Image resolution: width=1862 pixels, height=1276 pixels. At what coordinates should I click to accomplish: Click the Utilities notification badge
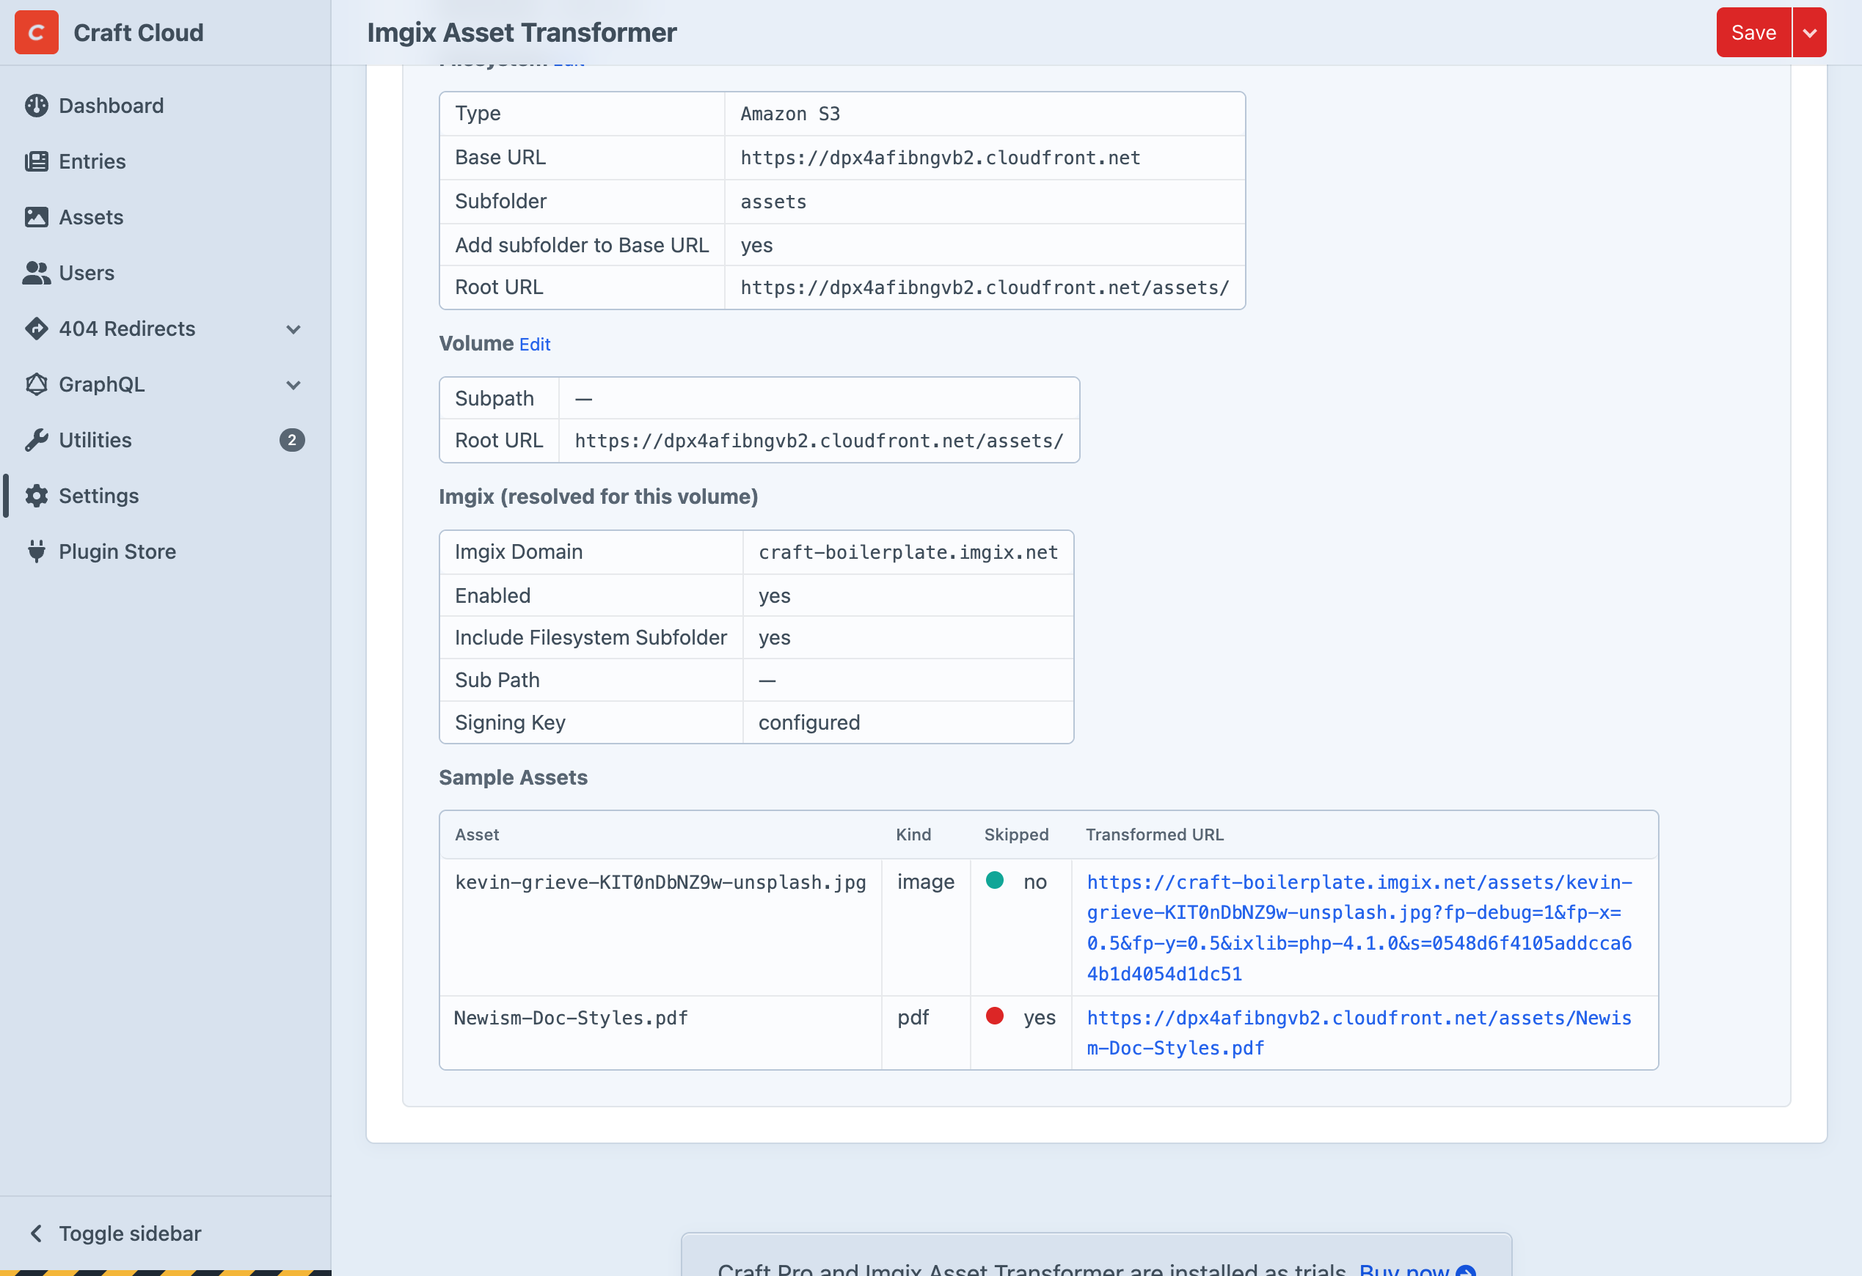click(x=293, y=440)
